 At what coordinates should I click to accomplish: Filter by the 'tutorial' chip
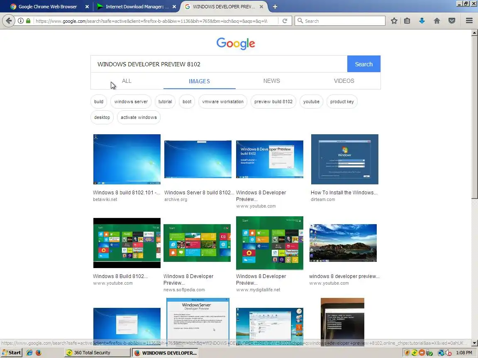click(165, 102)
